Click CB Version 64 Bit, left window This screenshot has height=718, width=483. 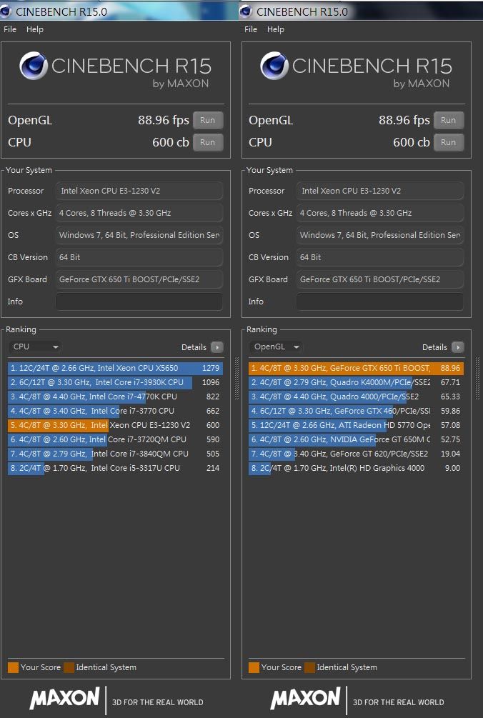pyautogui.click(x=139, y=257)
